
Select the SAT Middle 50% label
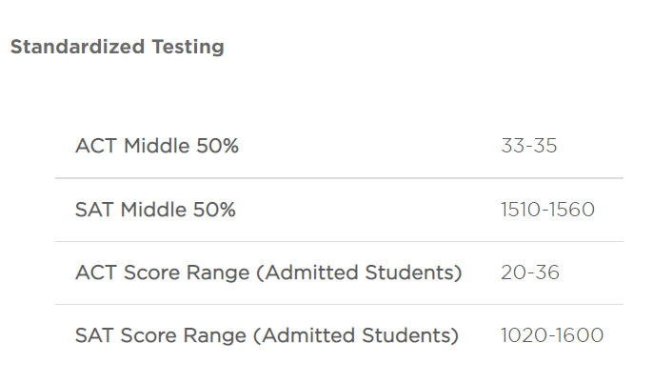coord(155,210)
